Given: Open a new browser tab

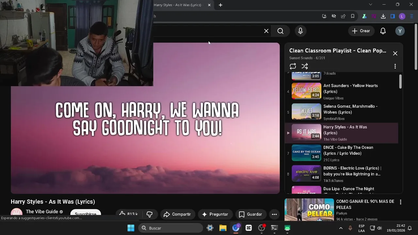Looking at the screenshot, I should pyautogui.click(x=220, y=5).
